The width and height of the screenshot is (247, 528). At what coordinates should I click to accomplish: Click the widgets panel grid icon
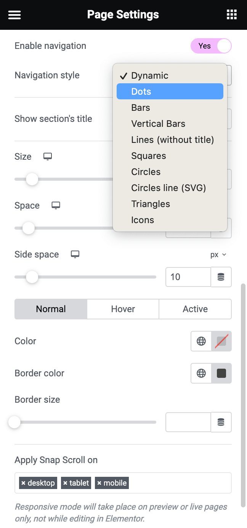point(231,14)
